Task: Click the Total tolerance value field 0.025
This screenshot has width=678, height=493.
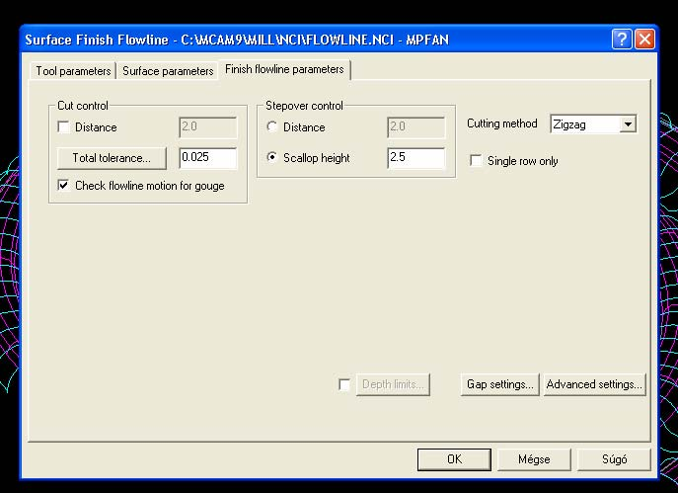Action: [x=208, y=157]
